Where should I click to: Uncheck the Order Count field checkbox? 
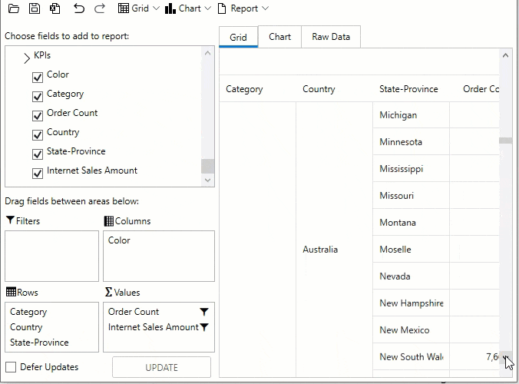(38, 114)
